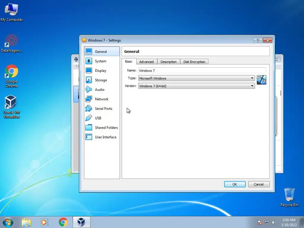The image size is (304, 228).
Task: Click the help question mark button
Action: pos(258,40)
